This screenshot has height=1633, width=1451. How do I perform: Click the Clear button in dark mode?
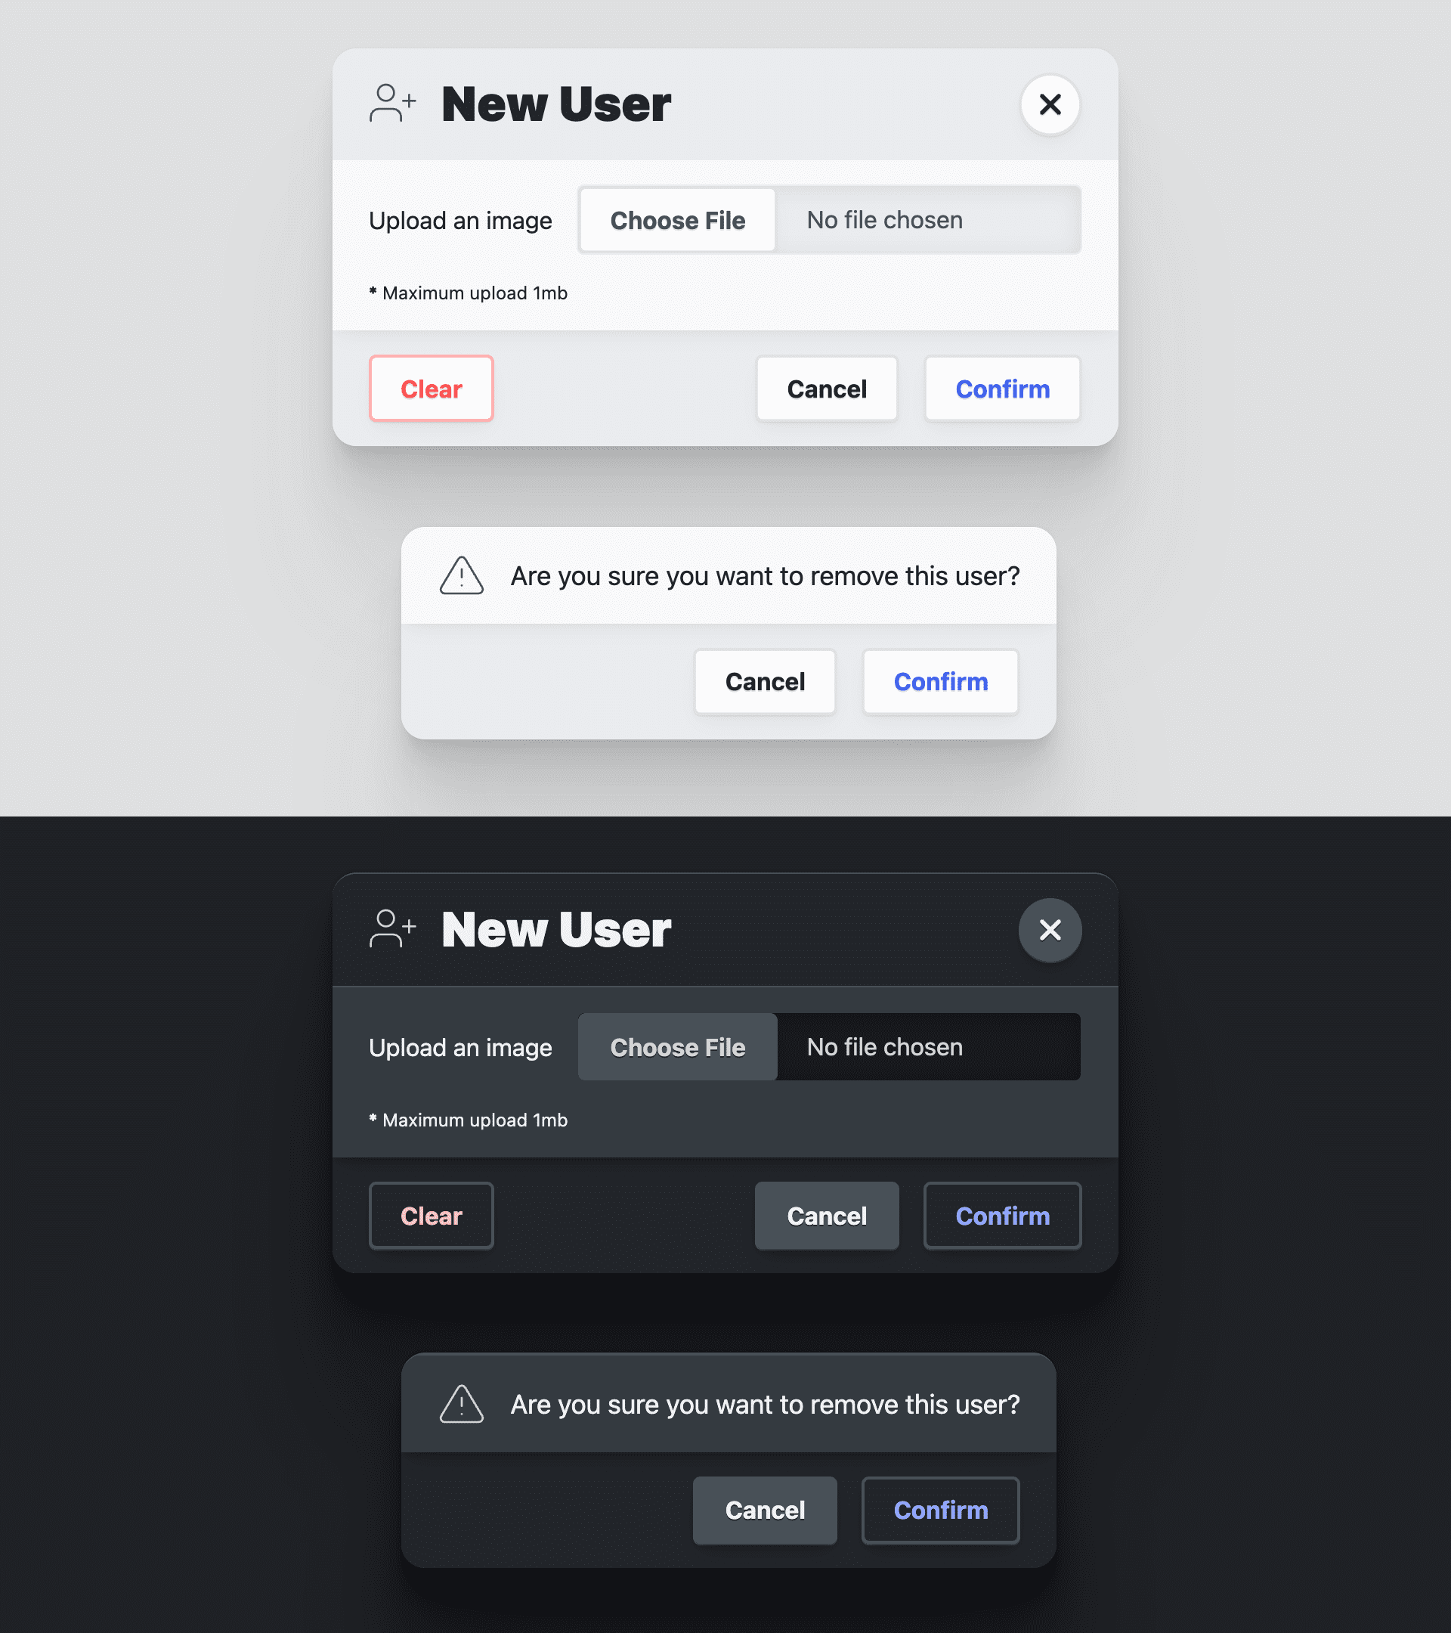coord(432,1216)
